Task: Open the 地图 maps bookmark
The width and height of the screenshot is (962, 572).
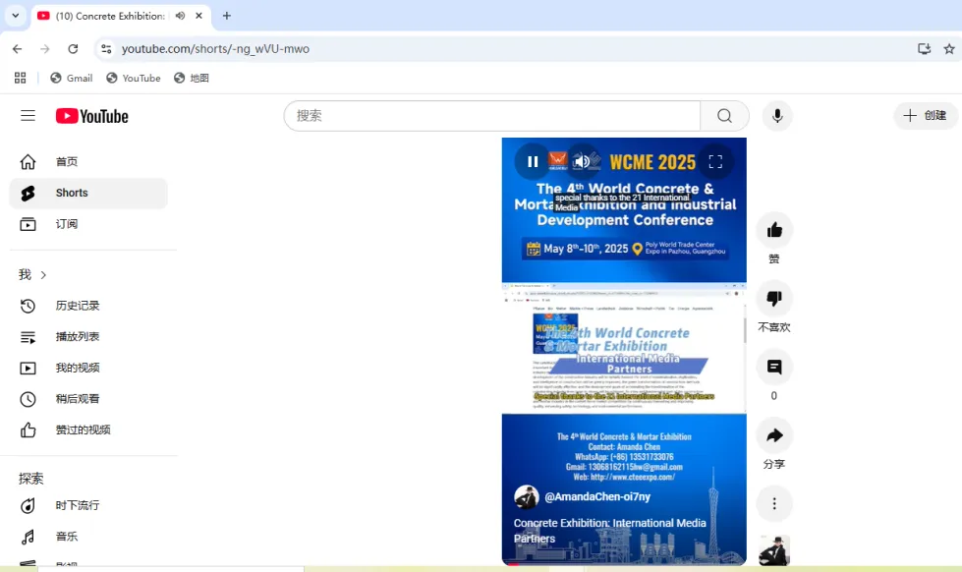Action: (x=192, y=78)
